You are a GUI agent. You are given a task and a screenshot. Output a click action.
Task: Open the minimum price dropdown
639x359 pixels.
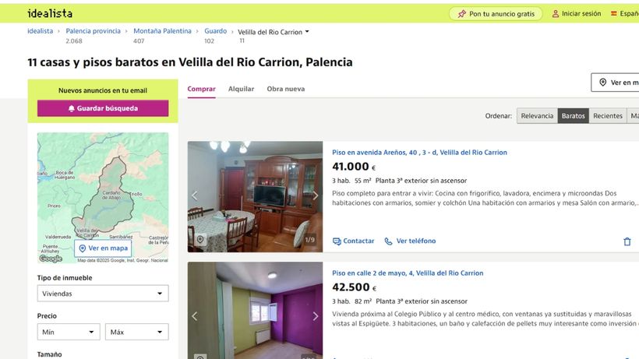click(x=69, y=332)
